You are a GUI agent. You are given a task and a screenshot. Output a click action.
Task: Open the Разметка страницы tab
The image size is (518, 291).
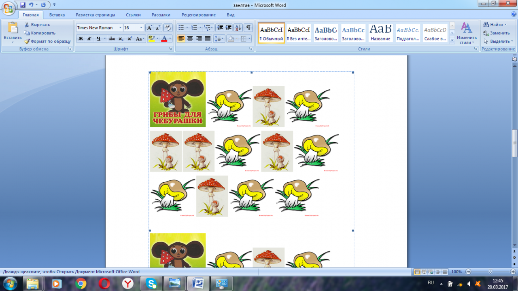tap(95, 15)
